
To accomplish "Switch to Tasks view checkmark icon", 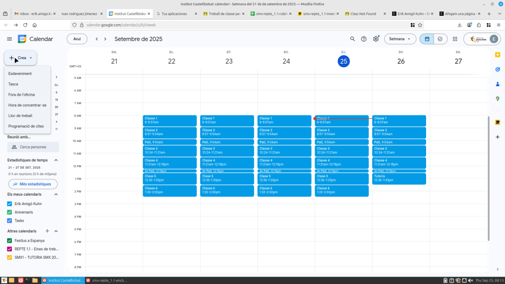I will tap(440, 39).
